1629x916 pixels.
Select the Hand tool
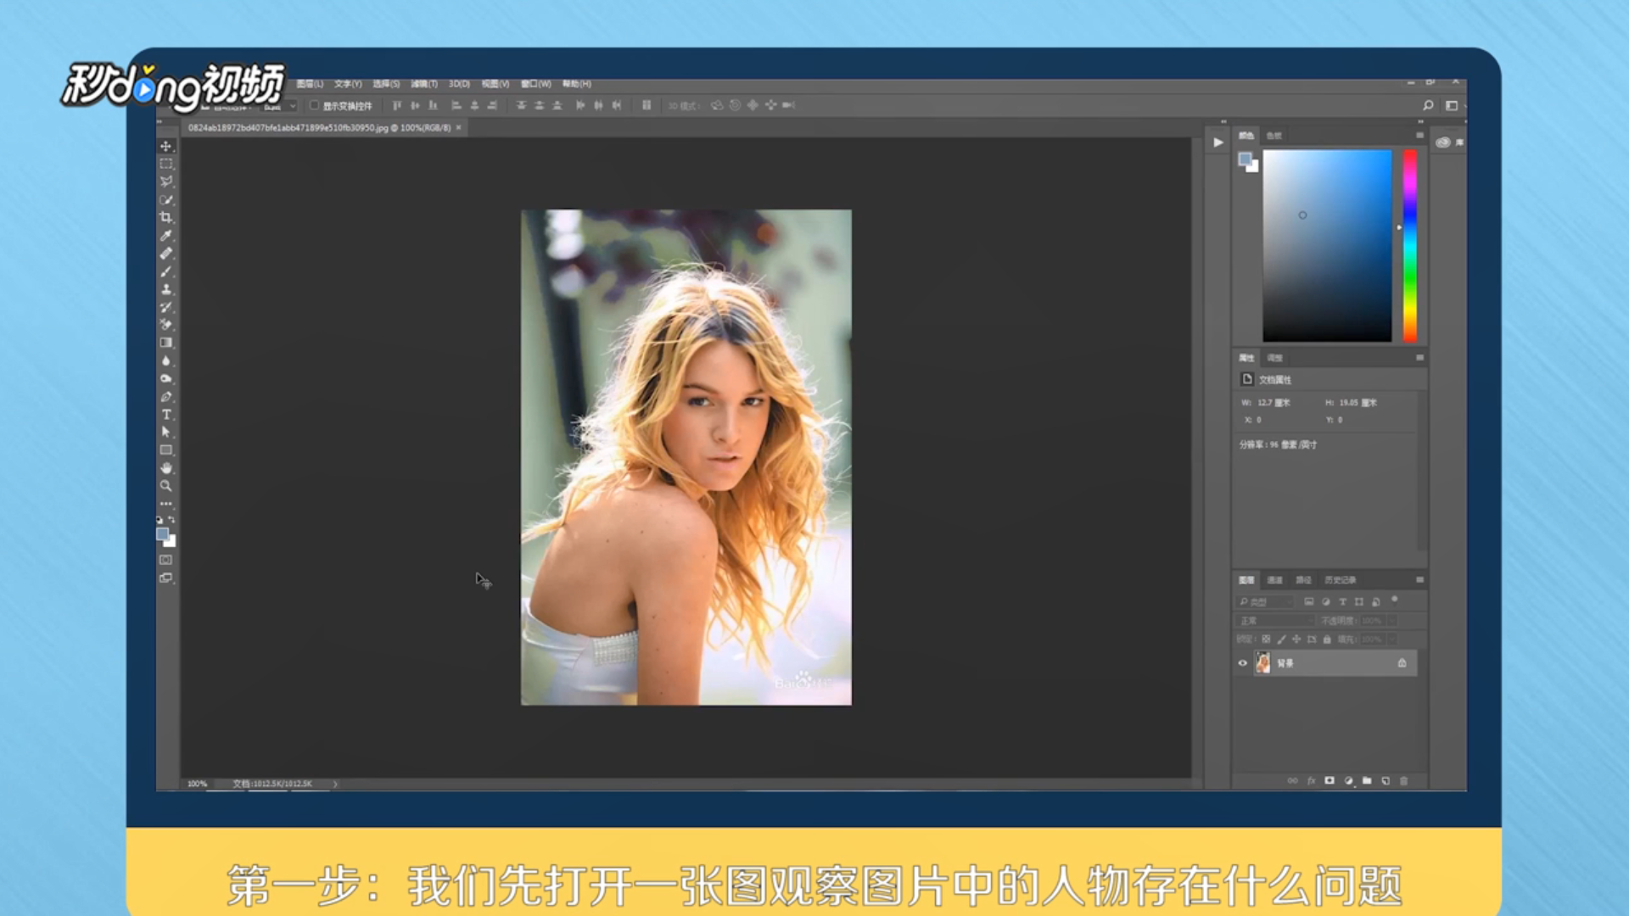tap(166, 468)
